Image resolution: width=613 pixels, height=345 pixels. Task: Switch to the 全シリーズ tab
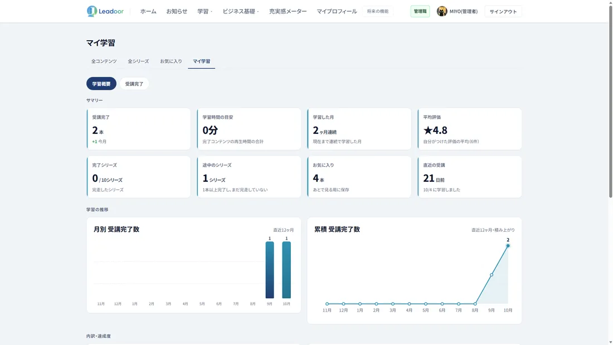point(138,61)
